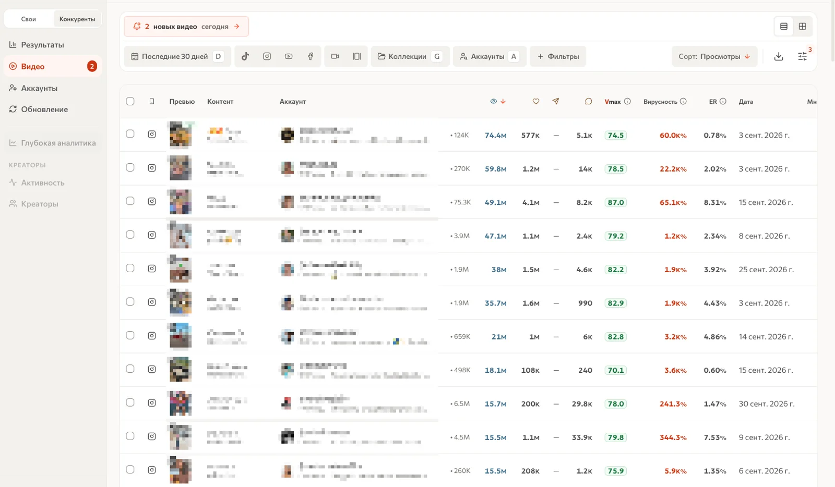Open Активность under Креаторы section
The width and height of the screenshot is (835, 487).
coord(53,183)
